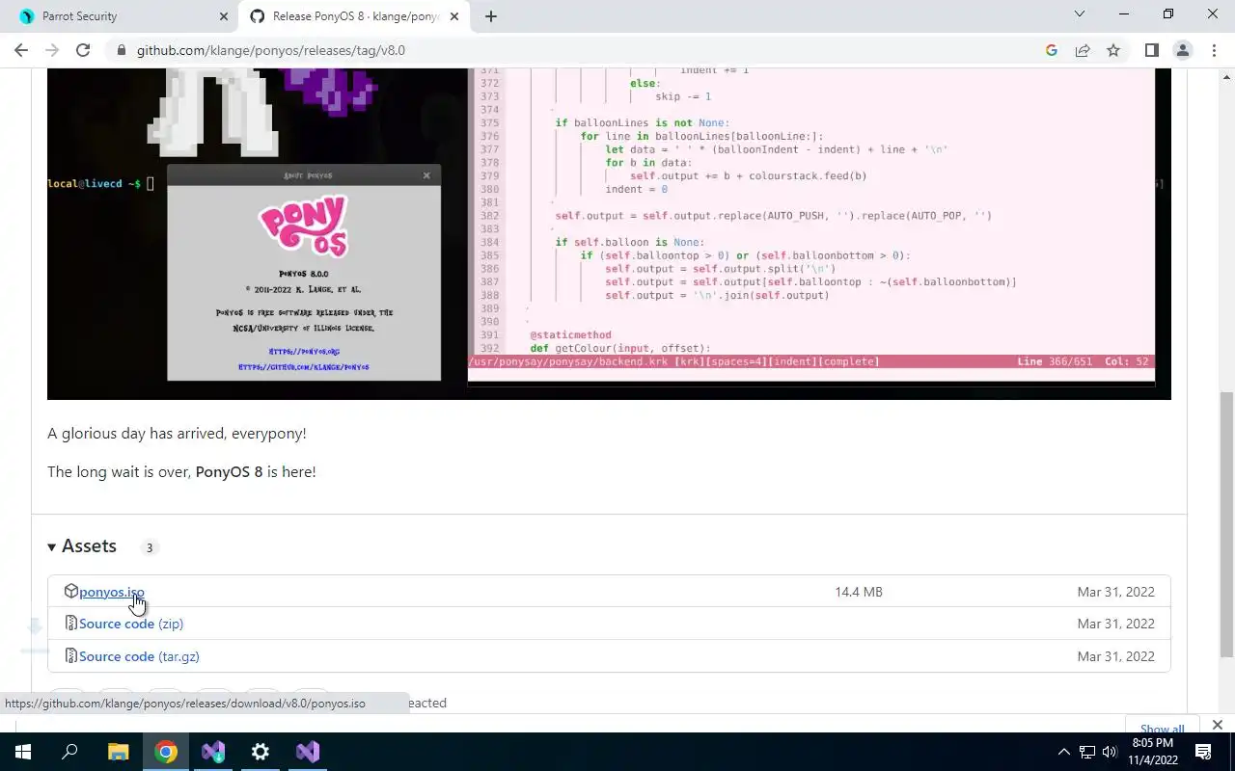Show hidden system tray icons
The image size is (1235, 771).
click(1064, 752)
